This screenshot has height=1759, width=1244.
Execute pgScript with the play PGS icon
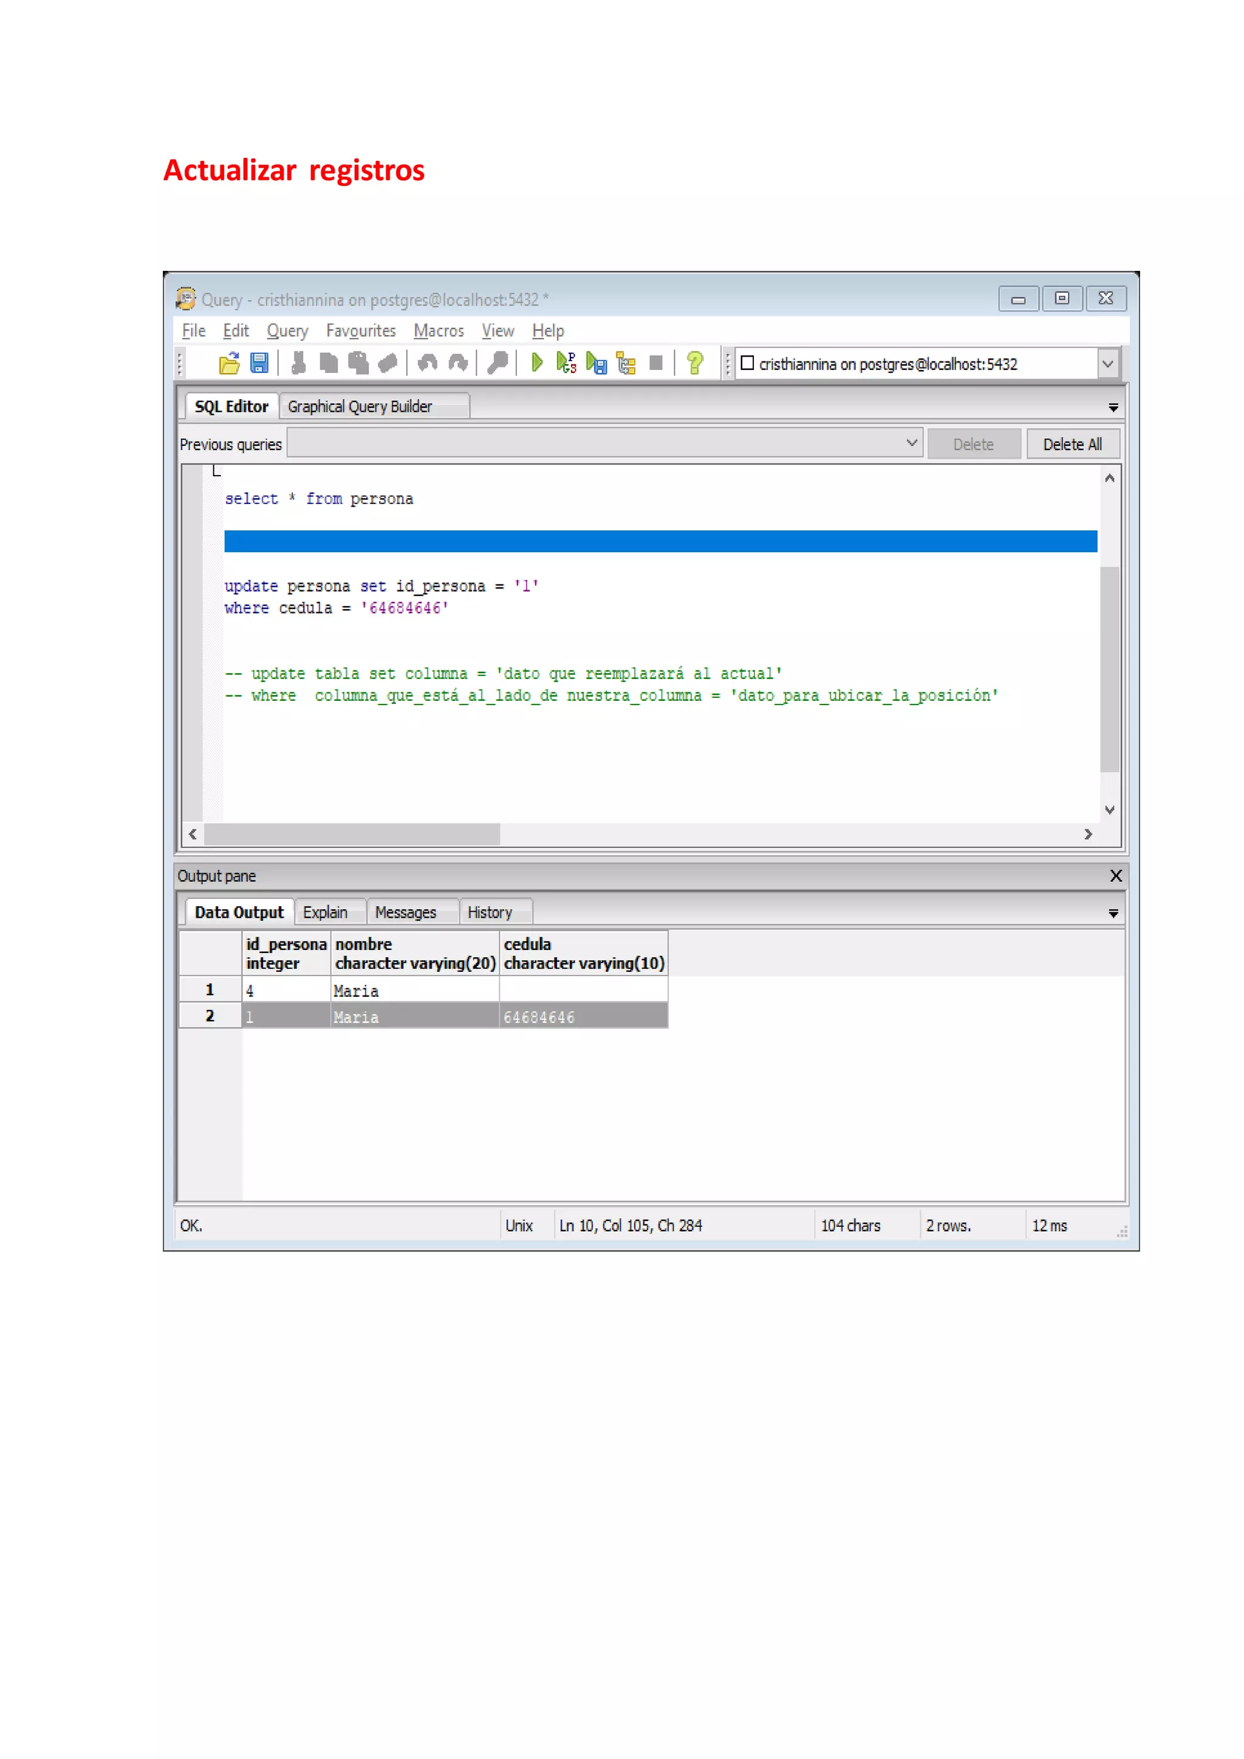[x=566, y=363]
